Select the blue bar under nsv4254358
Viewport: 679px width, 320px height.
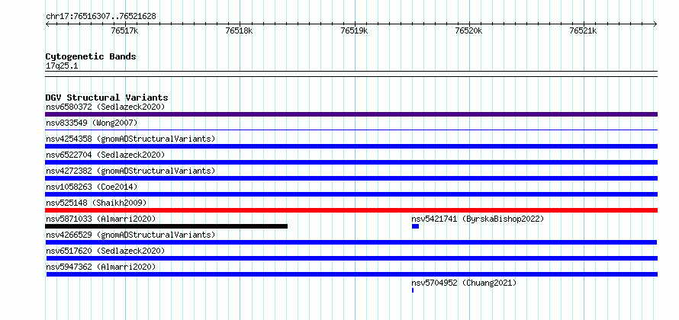(x=351, y=146)
